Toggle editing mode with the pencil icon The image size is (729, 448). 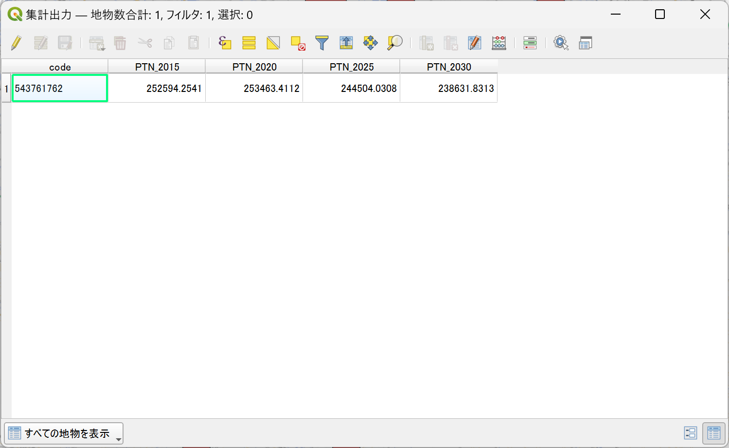pyautogui.click(x=16, y=43)
